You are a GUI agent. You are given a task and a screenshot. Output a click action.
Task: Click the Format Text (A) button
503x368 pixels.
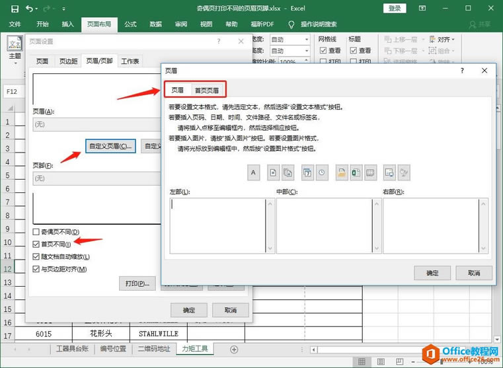pos(253,173)
